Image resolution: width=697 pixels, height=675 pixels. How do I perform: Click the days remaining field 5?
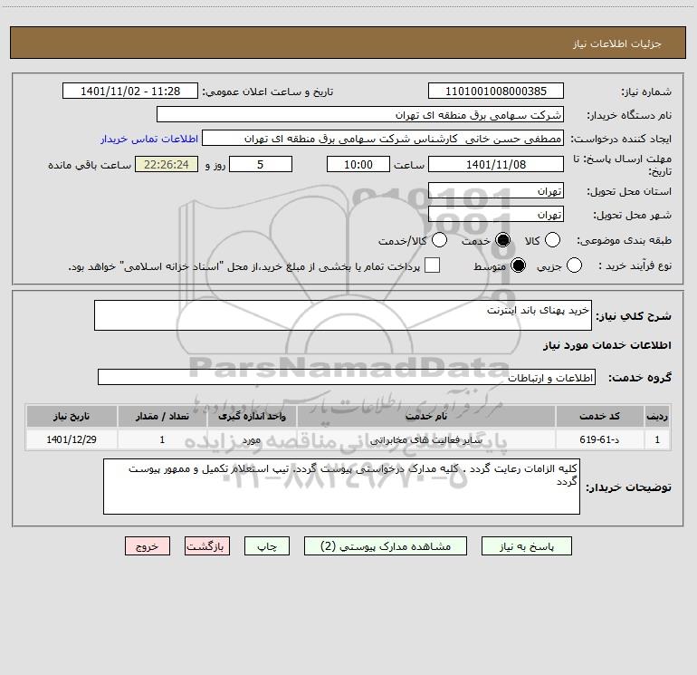(x=261, y=164)
